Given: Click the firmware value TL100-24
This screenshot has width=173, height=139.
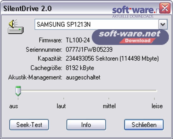Looking at the screenshot, I should [x=78, y=40].
